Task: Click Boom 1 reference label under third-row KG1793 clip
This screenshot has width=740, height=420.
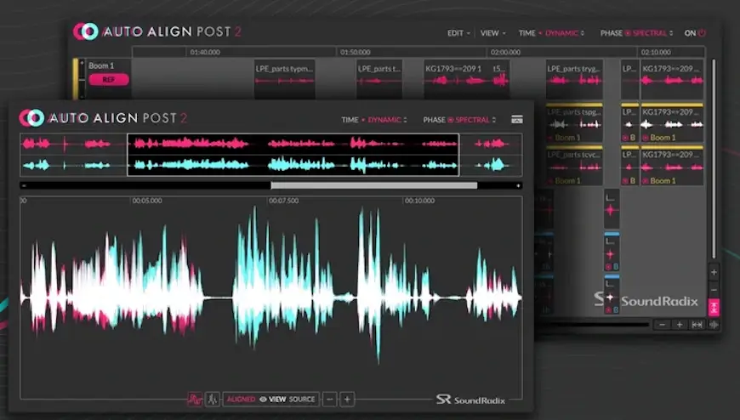Action: click(663, 181)
